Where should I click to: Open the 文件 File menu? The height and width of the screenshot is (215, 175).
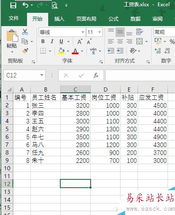pos(14,18)
